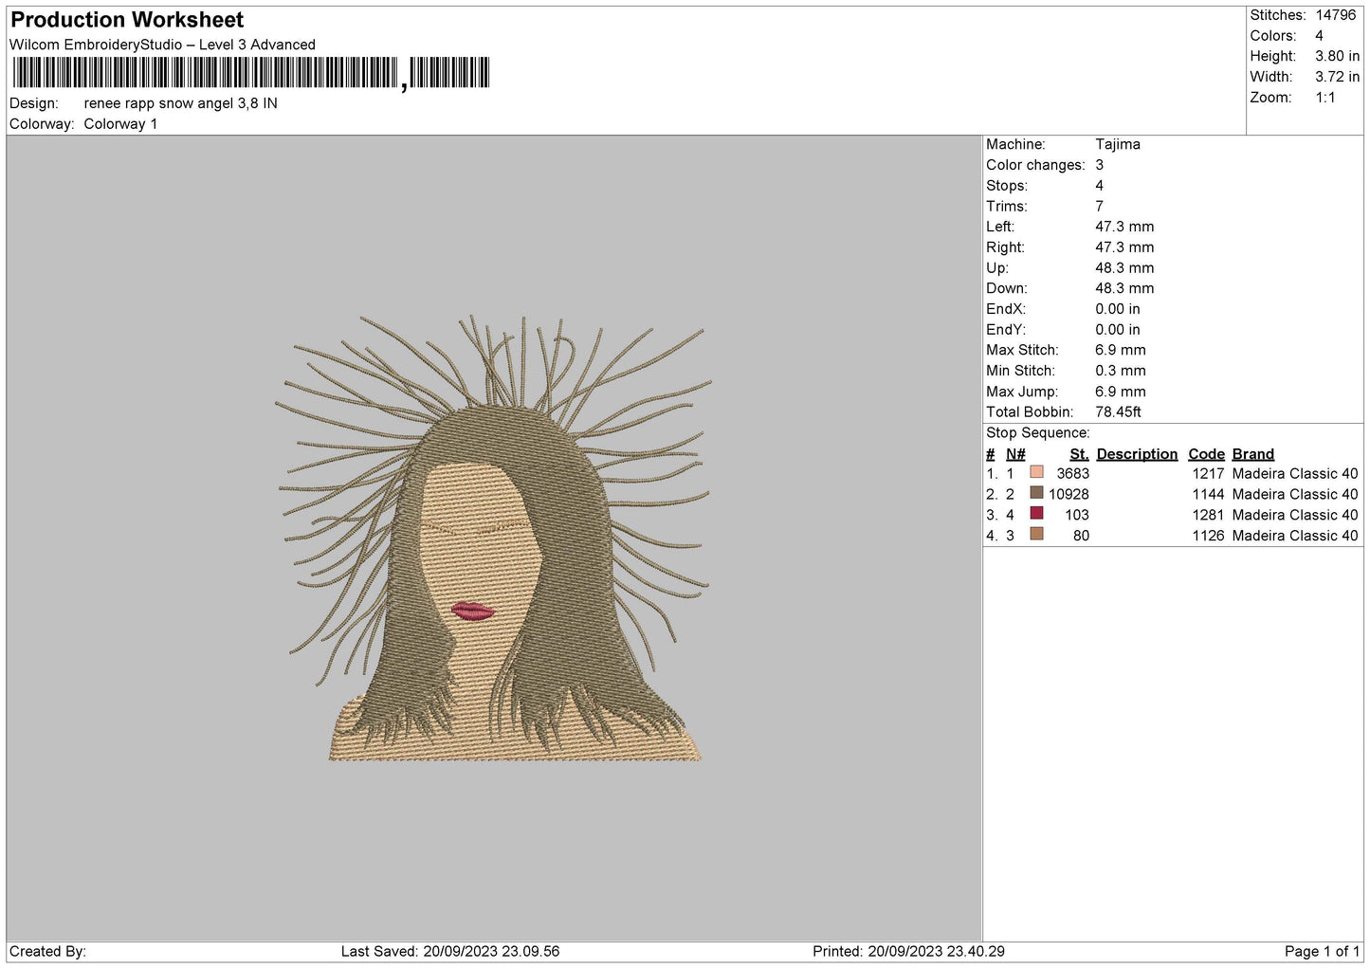Click the Total Bobbin value 78.45ft
The width and height of the screenshot is (1370, 968).
tap(1119, 412)
